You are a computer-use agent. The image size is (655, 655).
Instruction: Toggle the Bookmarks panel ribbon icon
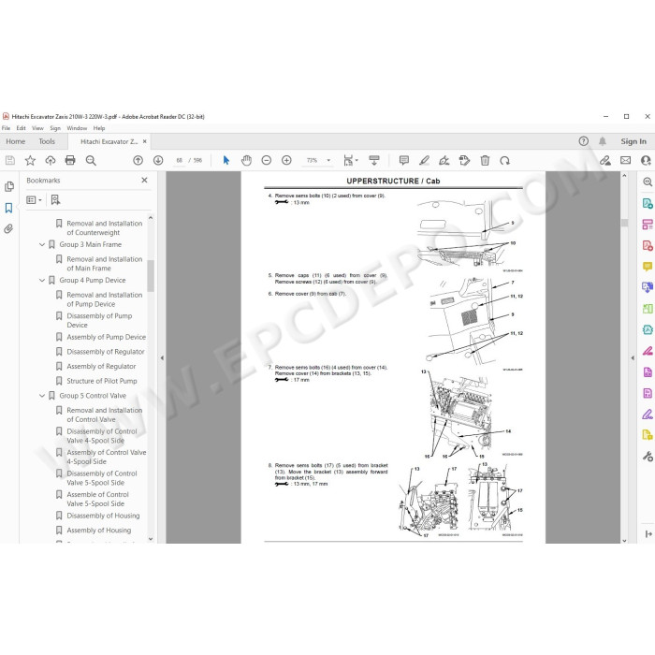[8, 208]
